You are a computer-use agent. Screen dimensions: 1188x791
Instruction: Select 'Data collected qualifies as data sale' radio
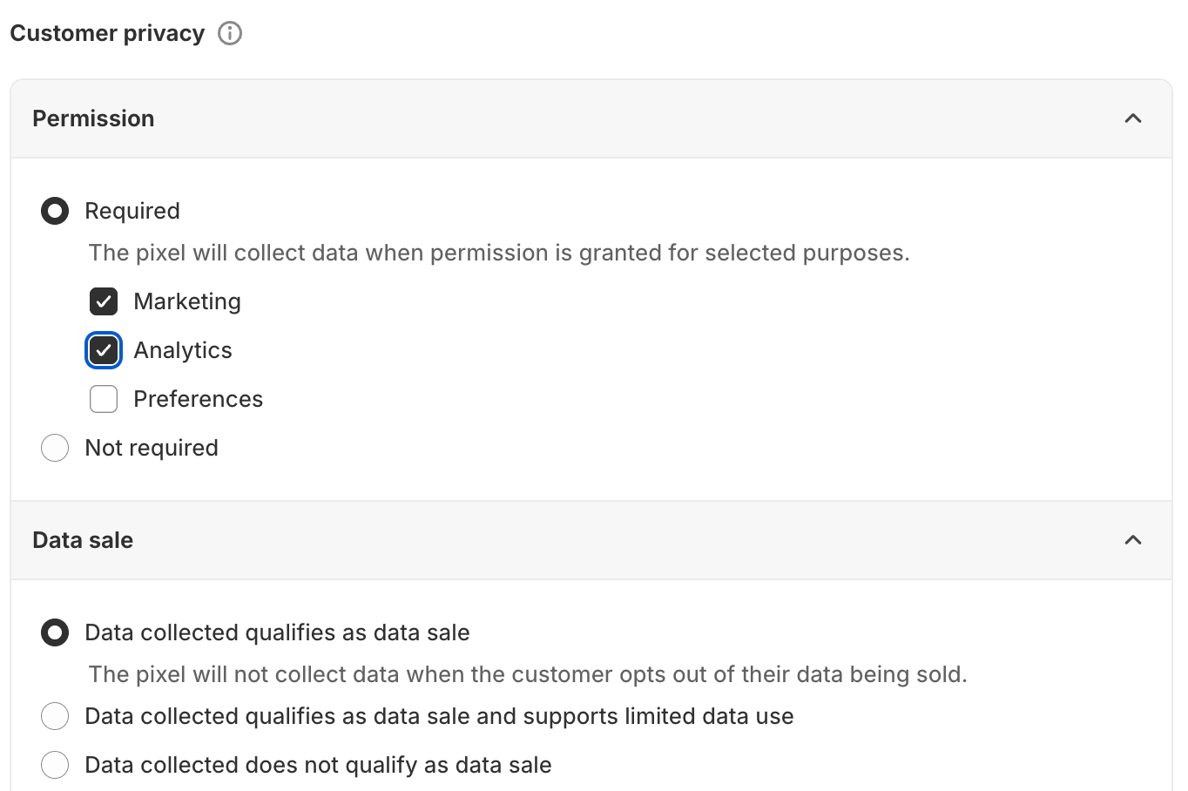tap(55, 632)
